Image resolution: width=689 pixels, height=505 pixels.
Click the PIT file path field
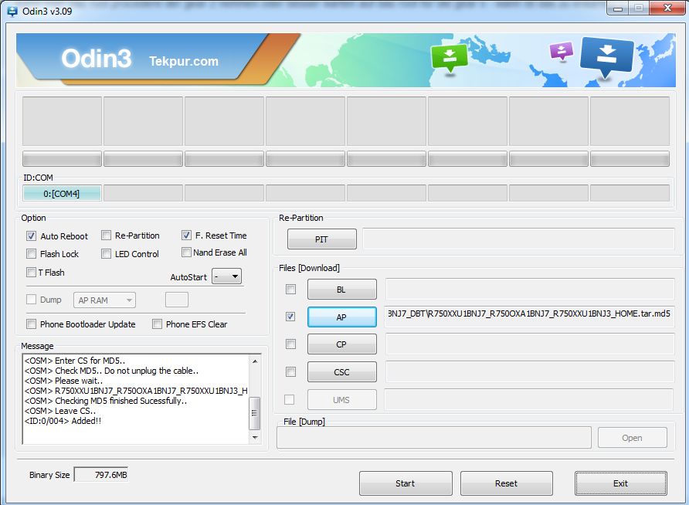pyautogui.click(x=518, y=239)
